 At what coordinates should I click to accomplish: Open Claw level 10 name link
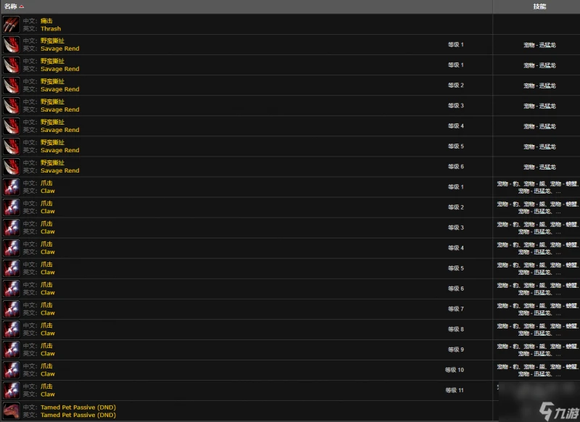[47, 373]
